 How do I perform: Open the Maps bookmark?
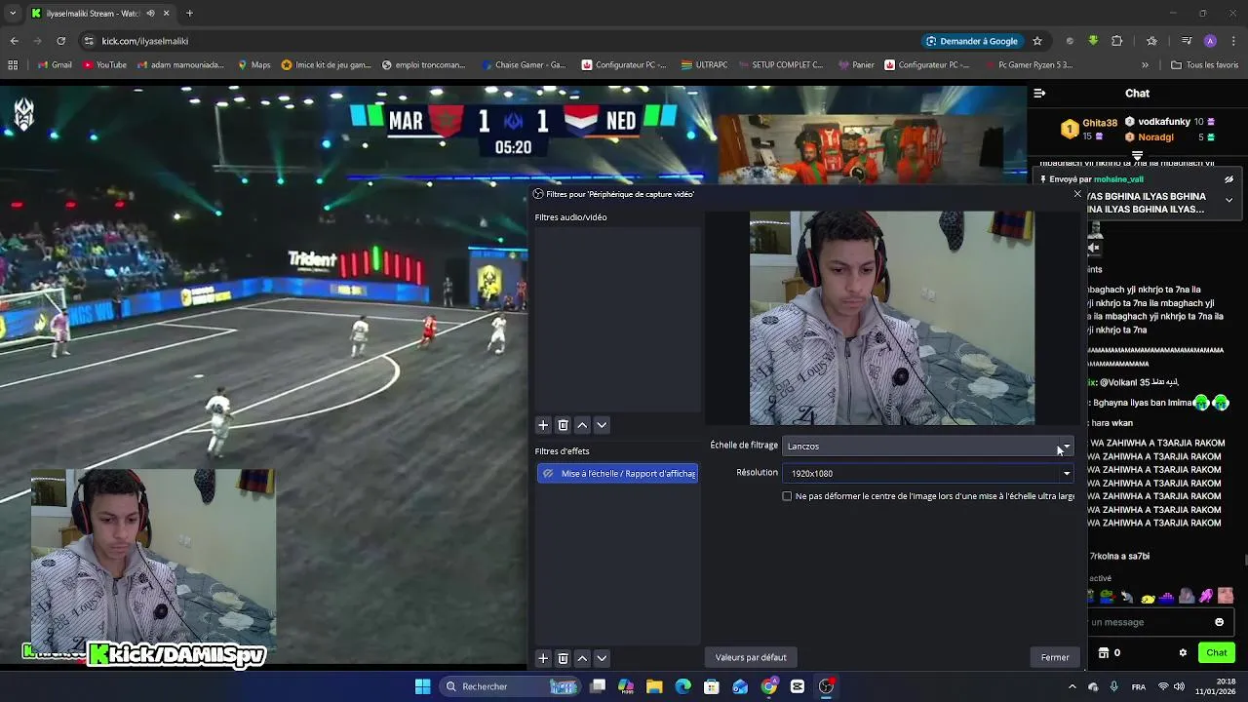point(253,65)
